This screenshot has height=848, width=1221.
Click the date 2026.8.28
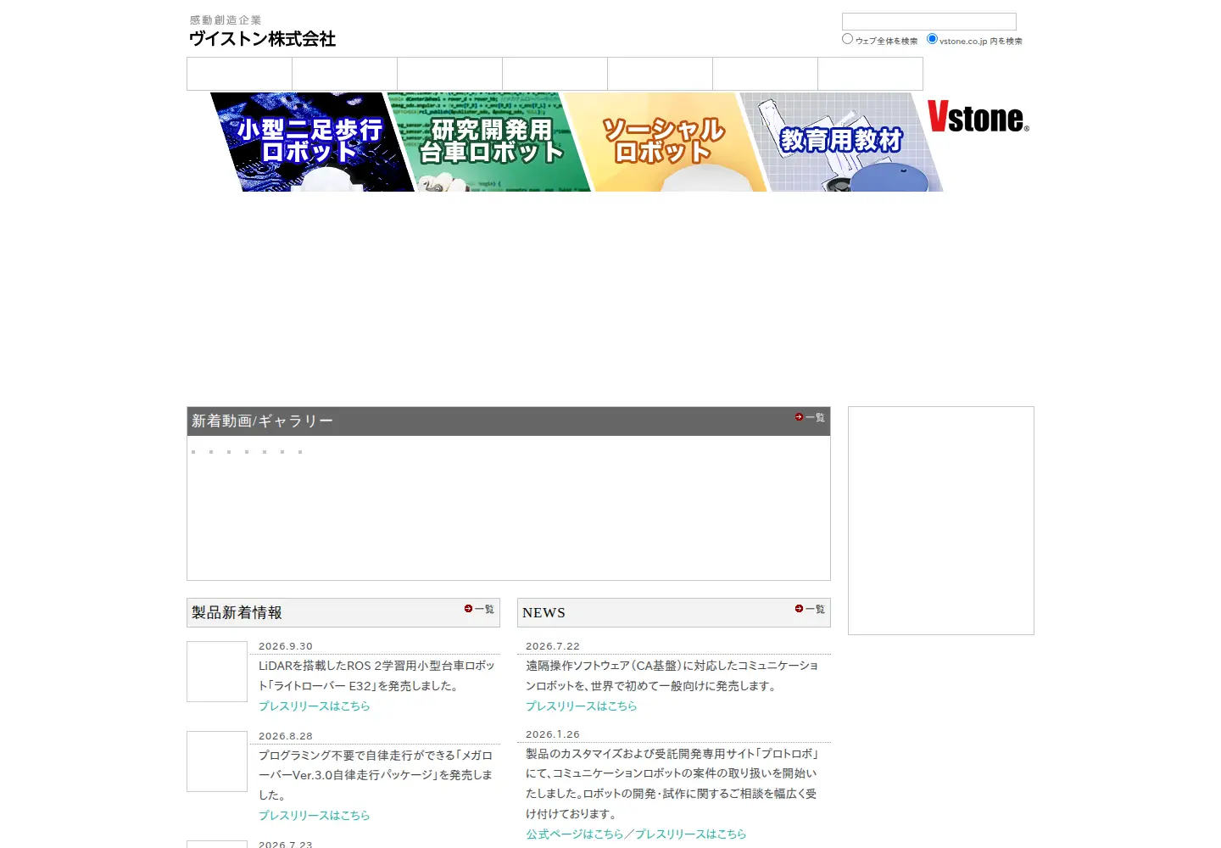(x=286, y=736)
